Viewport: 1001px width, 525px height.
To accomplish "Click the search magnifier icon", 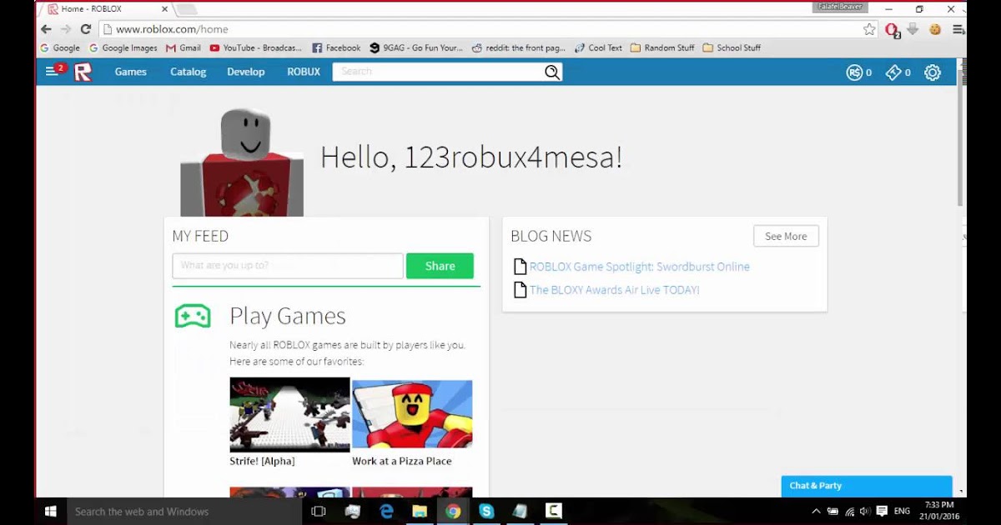I will [552, 72].
